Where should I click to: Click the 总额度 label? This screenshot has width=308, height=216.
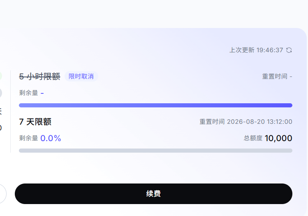pos(253,138)
